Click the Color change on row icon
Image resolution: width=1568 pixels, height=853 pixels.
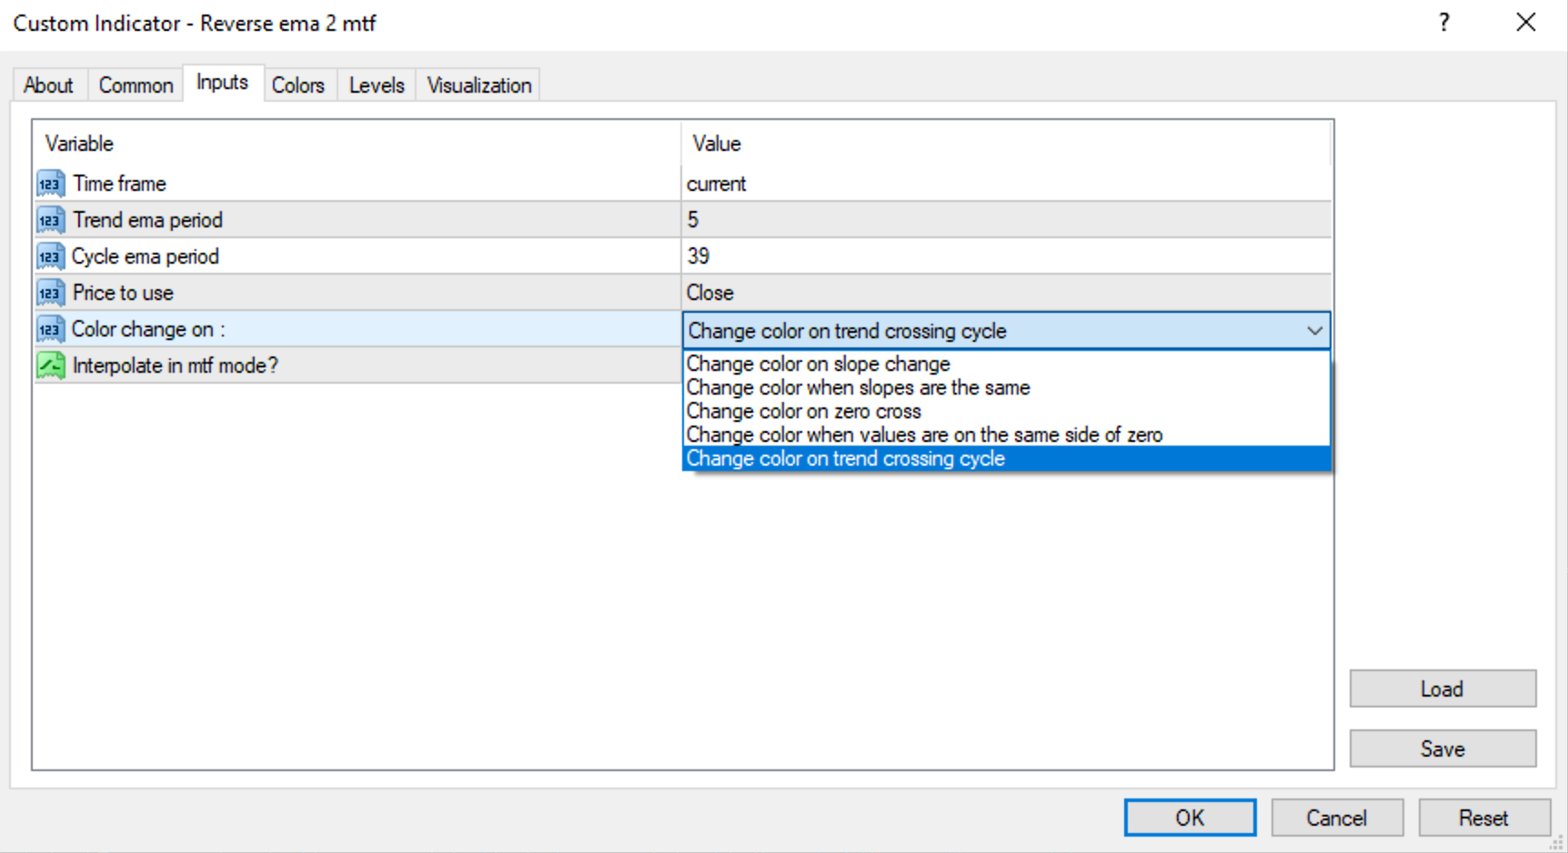tap(50, 329)
